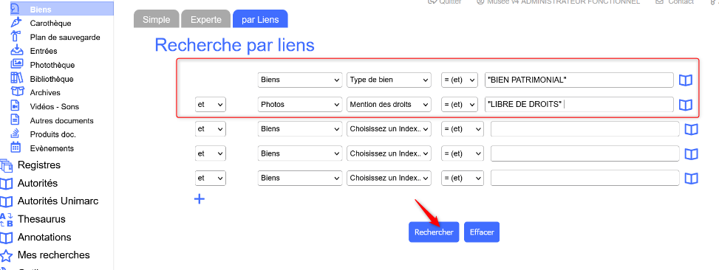Open the Evènements calendar icon
The height and width of the screenshot is (270, 719).
click(x=16, y=148)
